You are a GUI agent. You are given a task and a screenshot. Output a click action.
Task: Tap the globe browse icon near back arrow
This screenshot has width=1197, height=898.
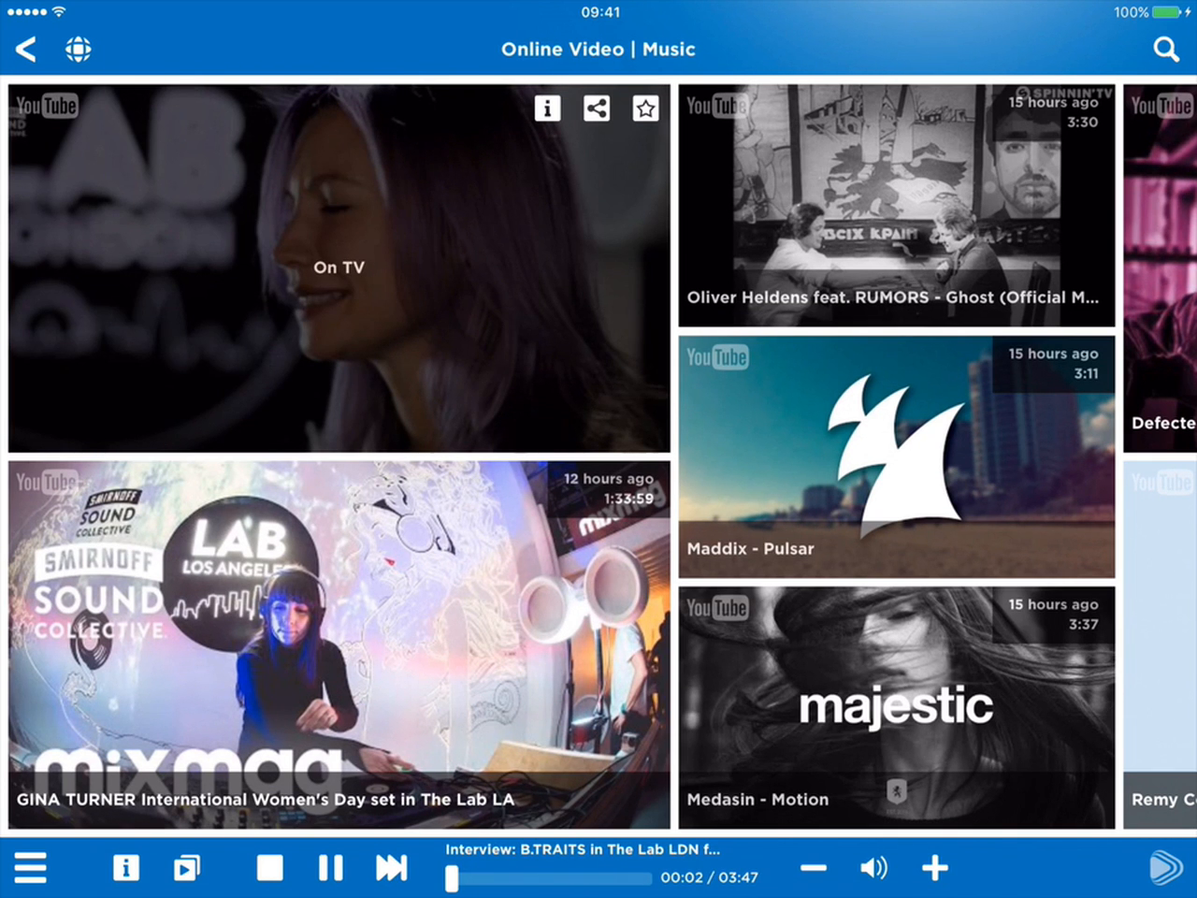[78, 49]
